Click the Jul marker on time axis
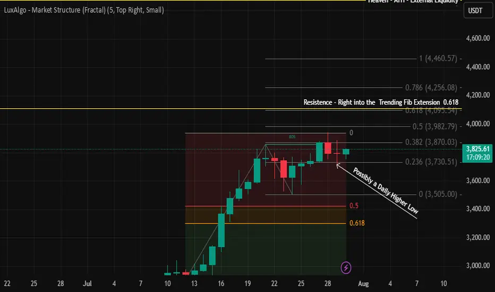 (87, 284)
